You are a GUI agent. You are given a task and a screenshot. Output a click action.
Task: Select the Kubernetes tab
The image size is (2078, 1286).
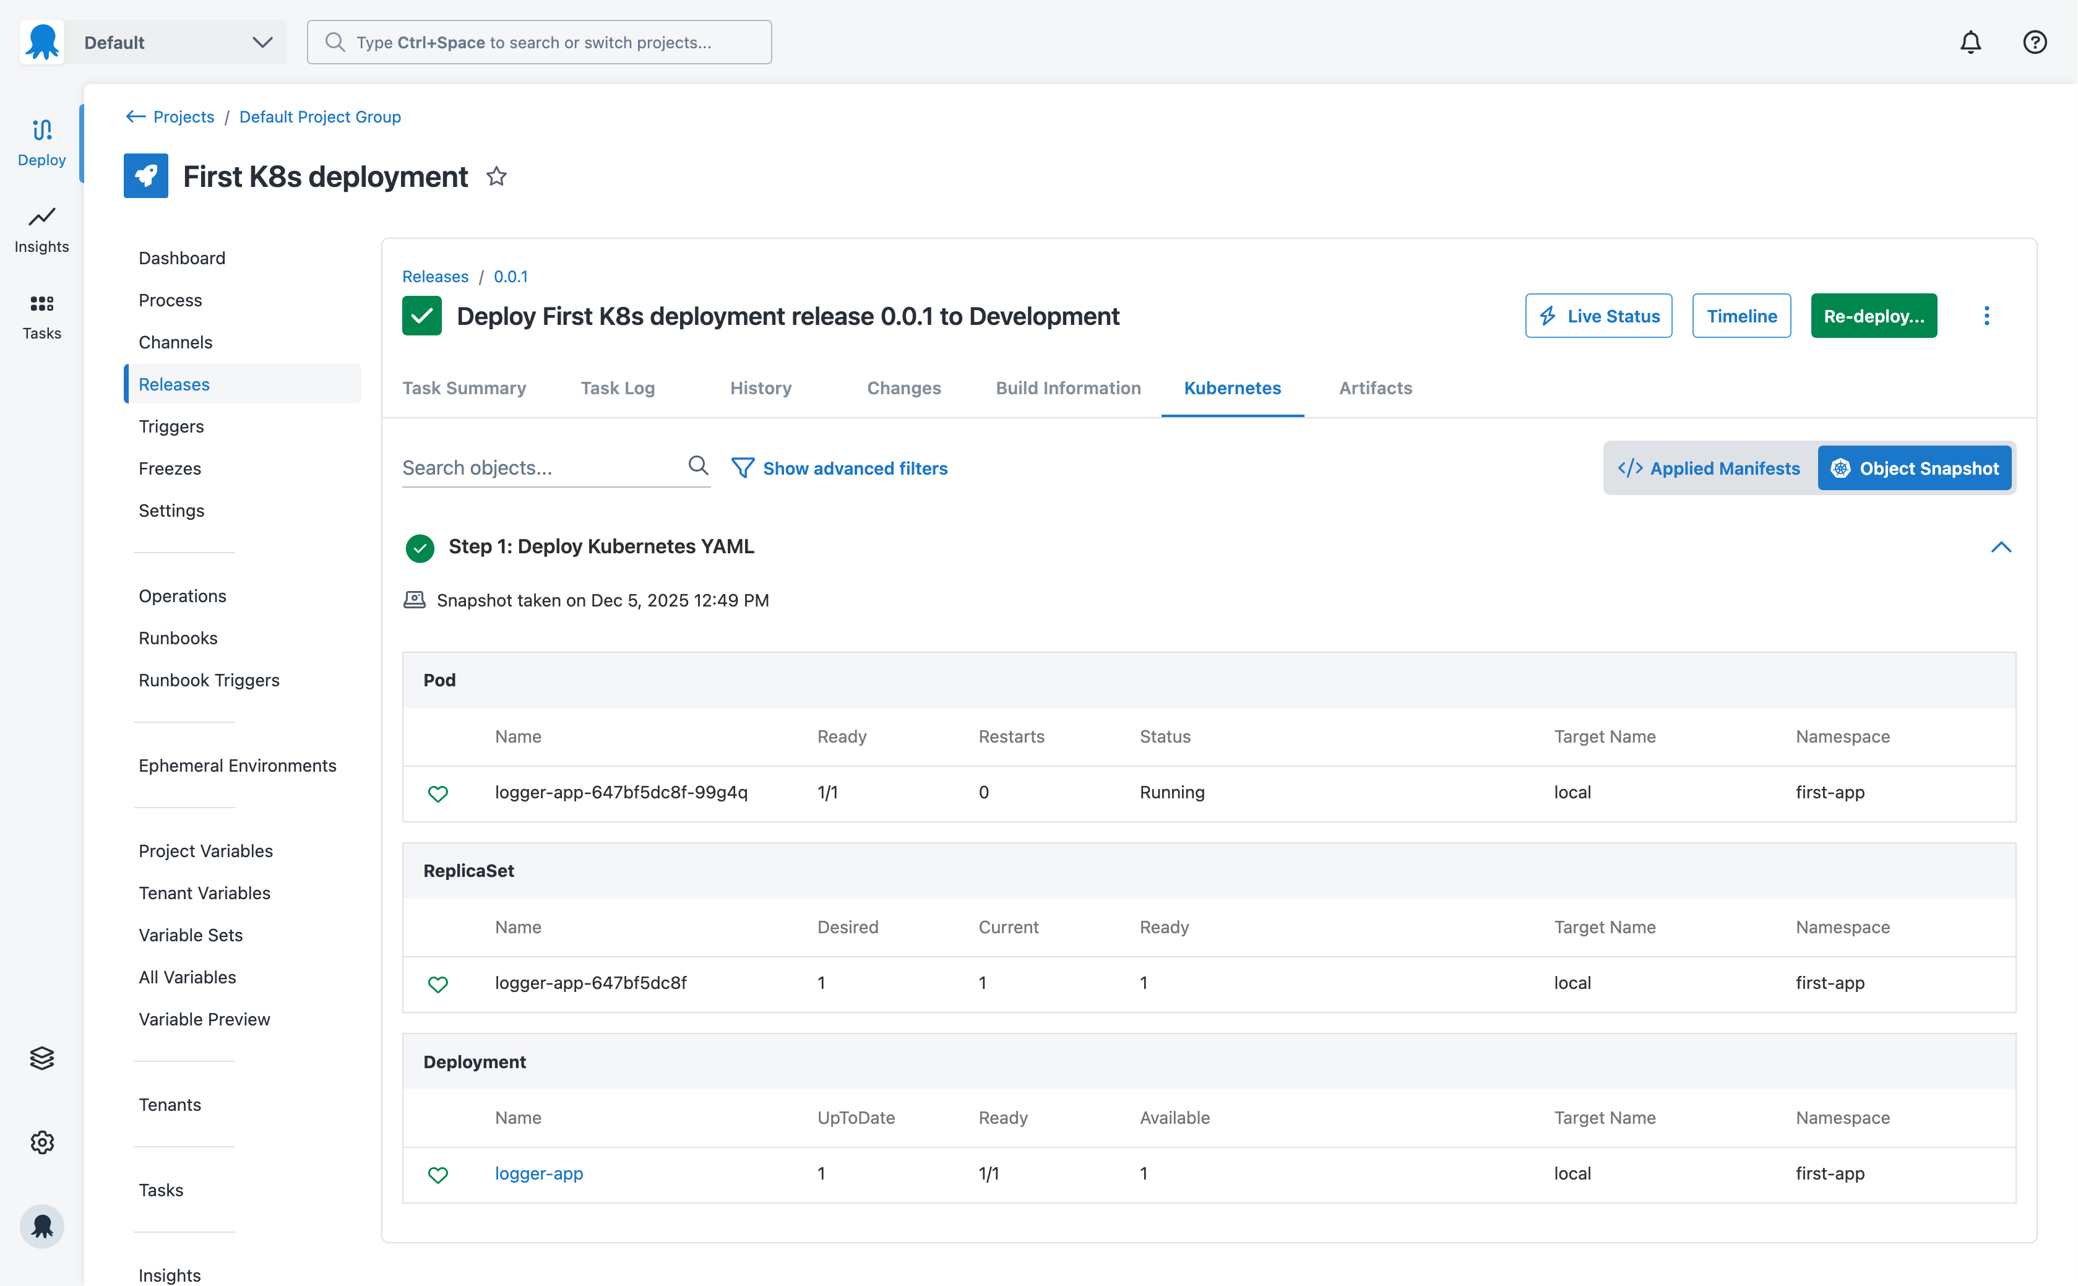(1232, 388)
